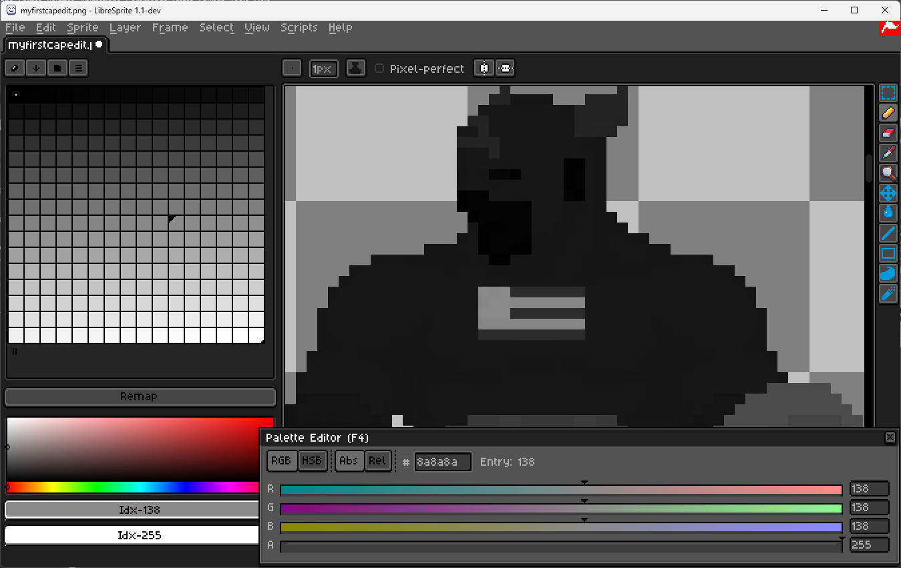Select the Rectangle shape tool
Screen dimensions: 901x568
click(x=888, y=253)
